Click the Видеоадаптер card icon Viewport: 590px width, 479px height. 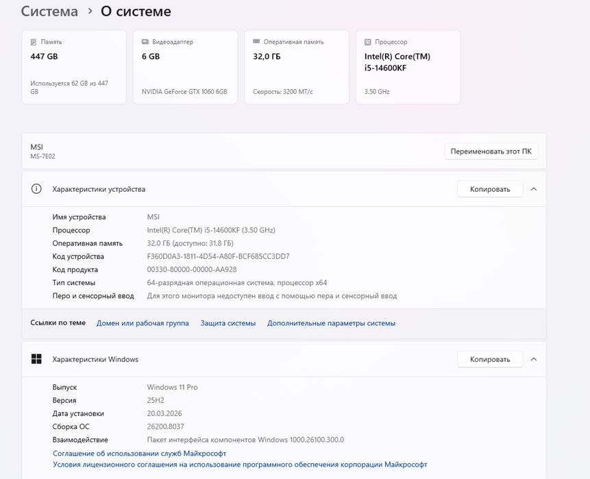coord(145,42)
